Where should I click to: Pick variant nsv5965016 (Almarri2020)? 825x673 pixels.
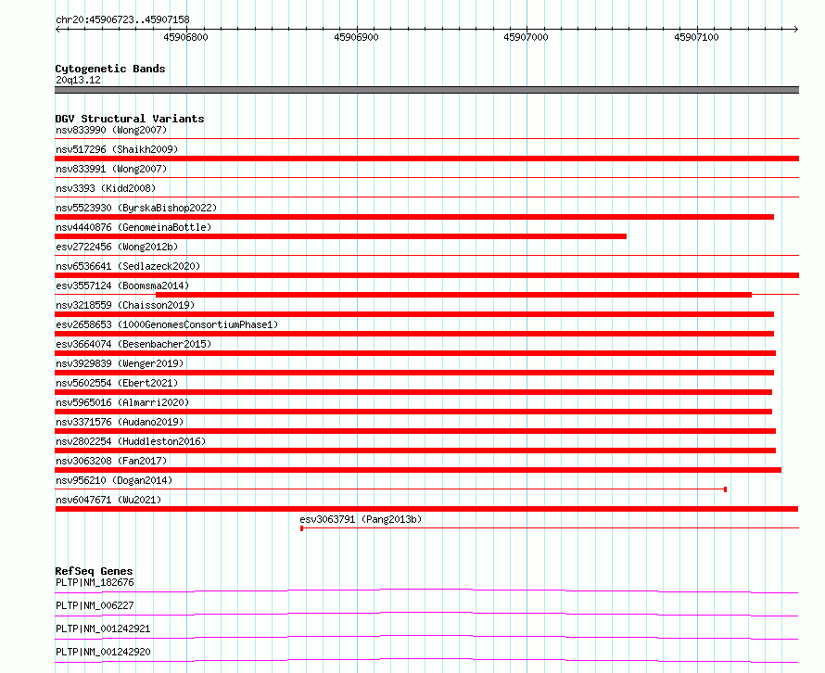click(122, 402)
